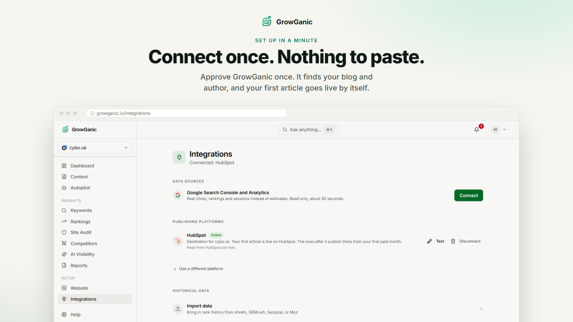The width and height of the screenshot is (573, 322).
Task: Click the Keywords magnifier icon
Action: 64,210
